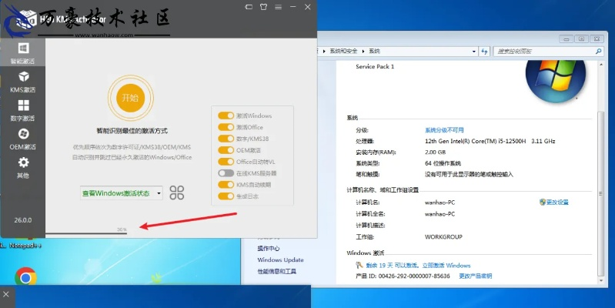Open the KMS激活 cube icon tab
The image size is (615, 308).
[23, 82]
